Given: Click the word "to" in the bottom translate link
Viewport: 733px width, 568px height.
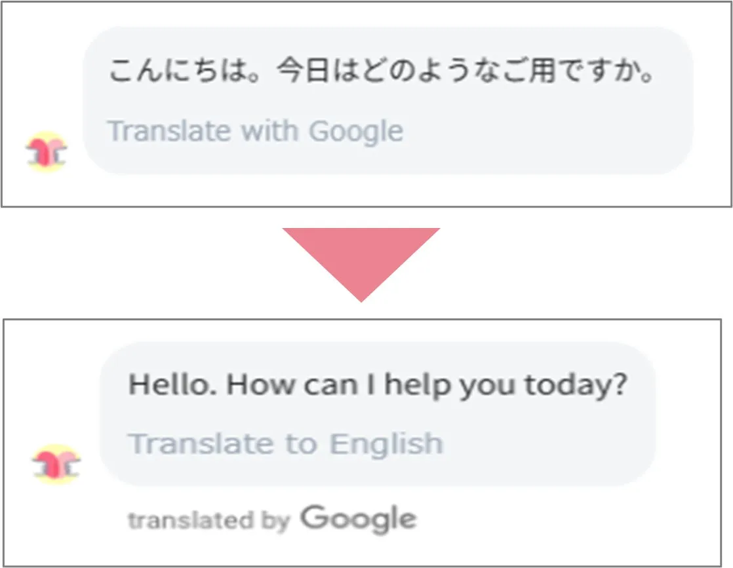Looking at the screenshot, I should click(301, 444).
